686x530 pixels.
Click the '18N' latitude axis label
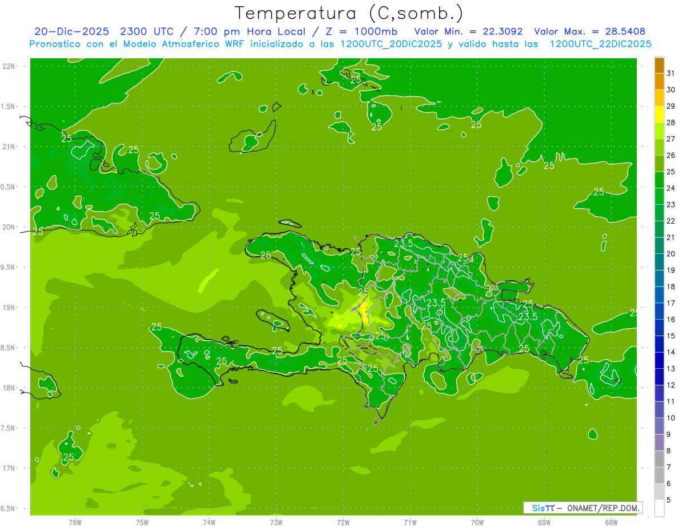click(8, 388)
